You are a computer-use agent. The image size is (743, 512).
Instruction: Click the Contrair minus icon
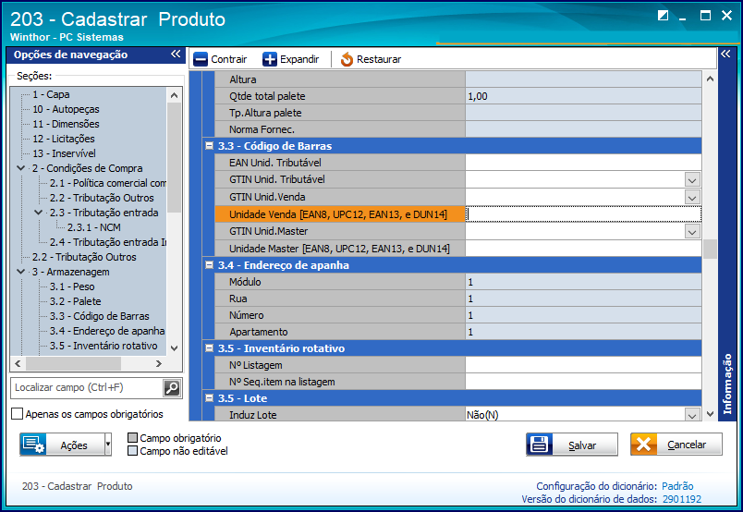(201, 59)
